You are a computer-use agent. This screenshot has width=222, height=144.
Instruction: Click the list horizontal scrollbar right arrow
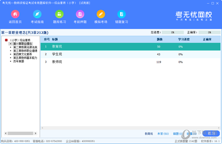point(219,128)
